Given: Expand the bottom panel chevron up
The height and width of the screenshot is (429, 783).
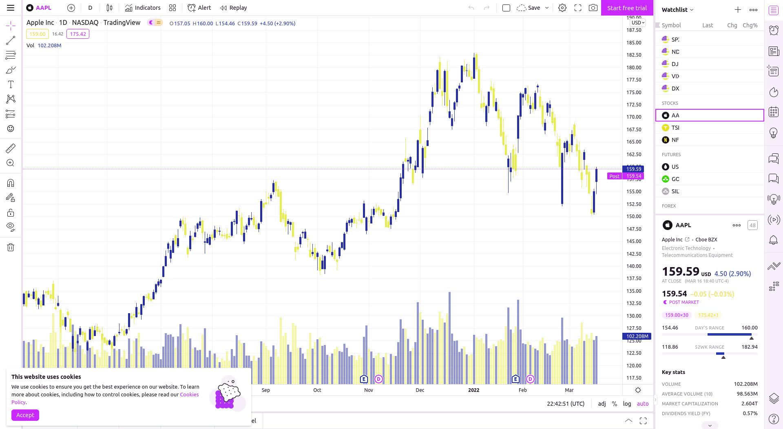Looking at the screenshot, I should coord(628,421).
